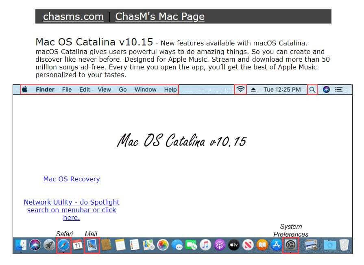Open the Edit menu
Image resolution: width=364 pixels, height=265 pixels.
(x=85, y=89)
